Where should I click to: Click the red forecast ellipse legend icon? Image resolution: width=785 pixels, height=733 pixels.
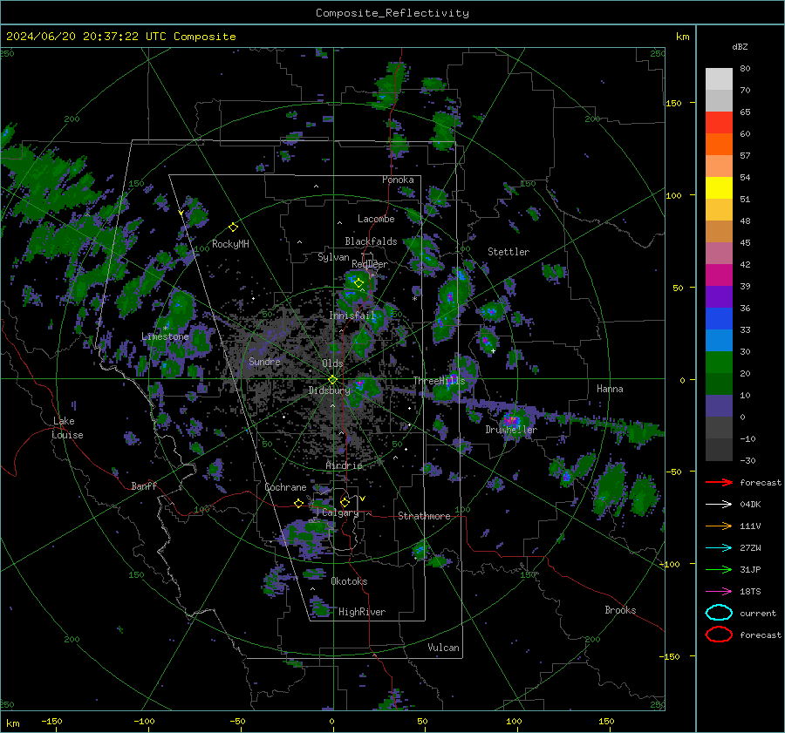pos(719,635)
